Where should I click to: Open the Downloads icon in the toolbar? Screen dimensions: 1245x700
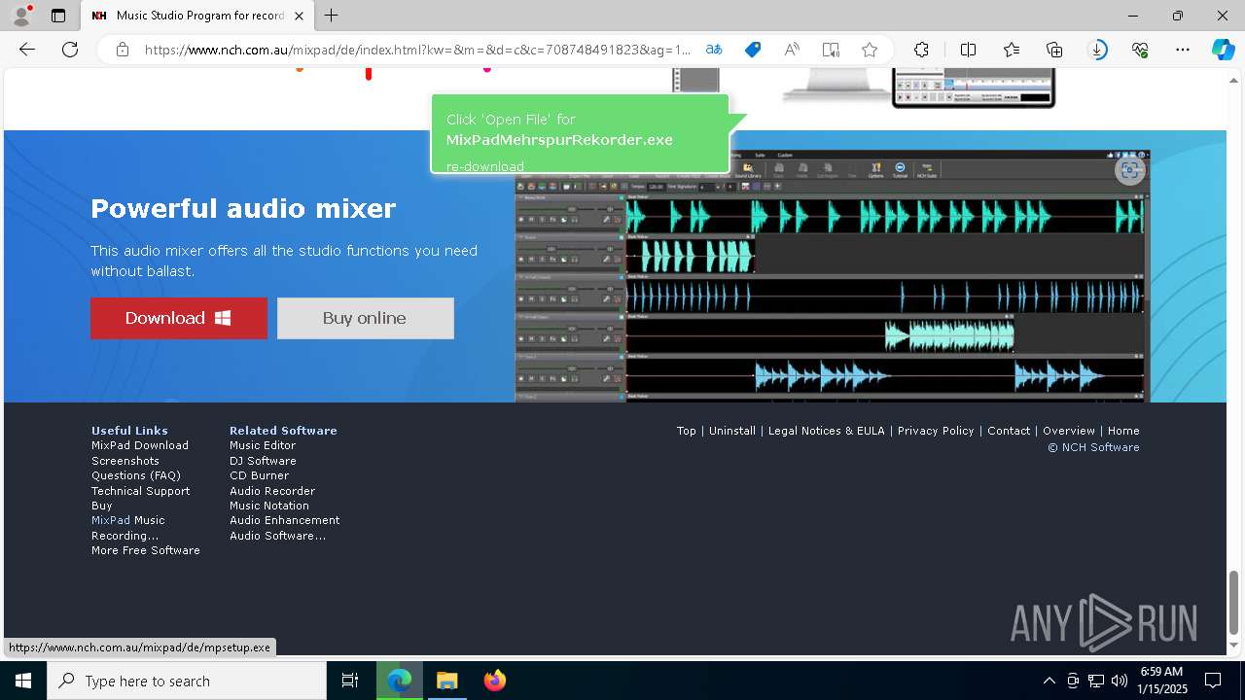click(1097, 50)
